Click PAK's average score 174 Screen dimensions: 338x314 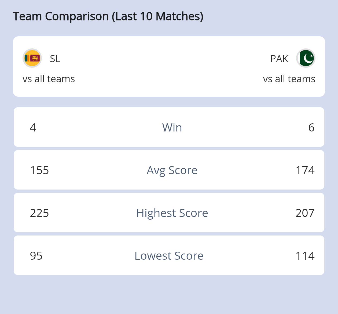pyautogui.click(x=305, y=170)
